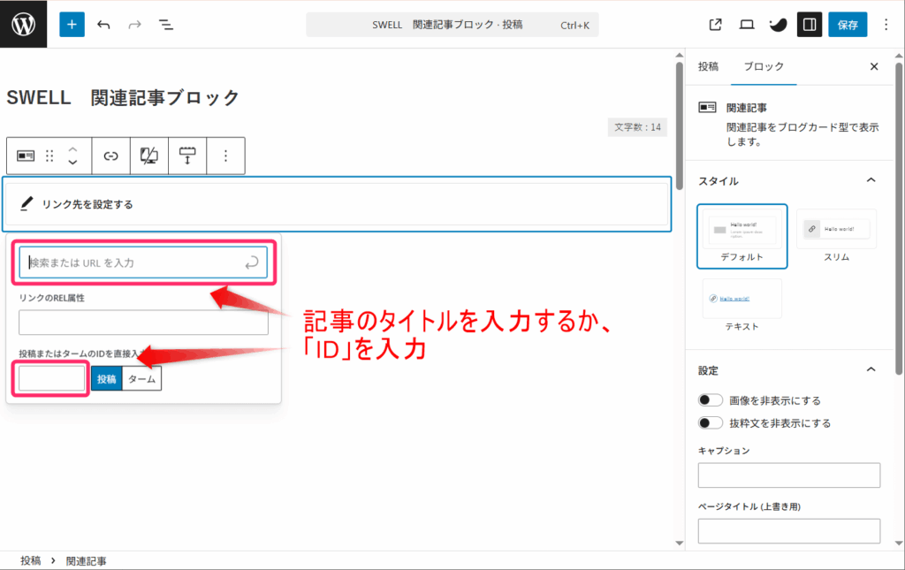Choose the デフォルト style thumbnail

coord(741,236)
